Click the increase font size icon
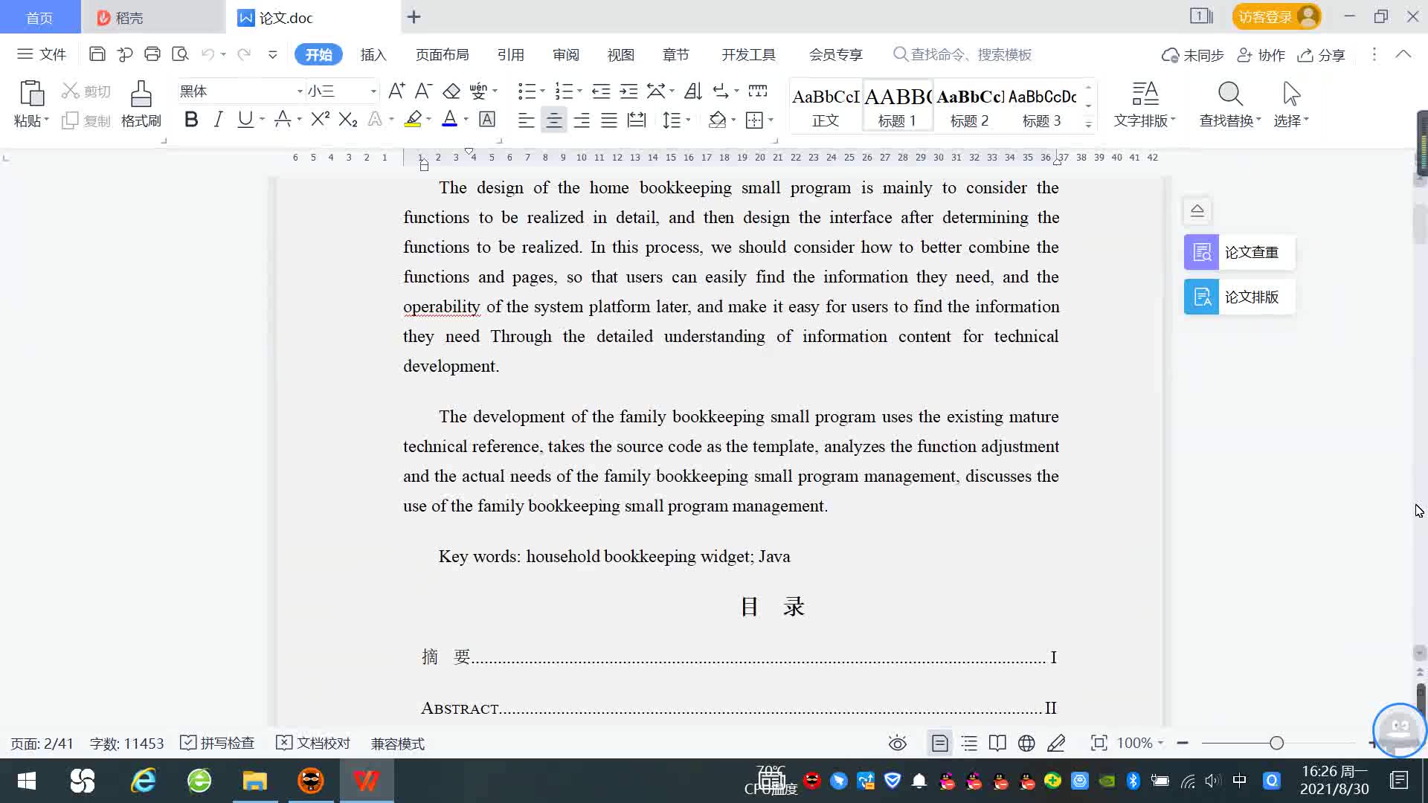Viewport: 1428px width, 803px height. [x=396, y=91]
